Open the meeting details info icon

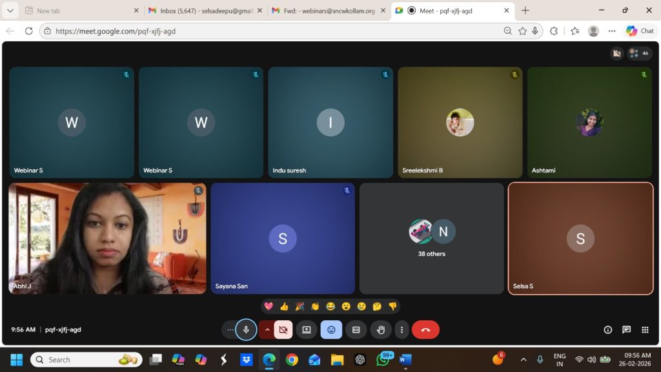pos(607,329)
